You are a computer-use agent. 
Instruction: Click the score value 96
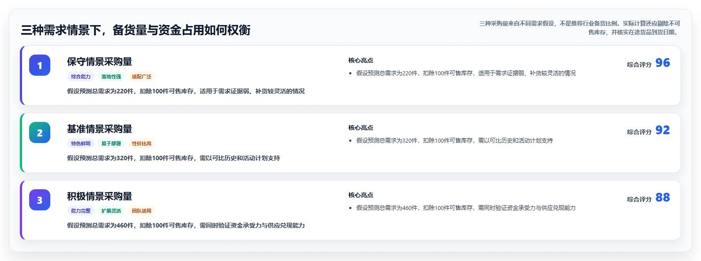point(663,63)
